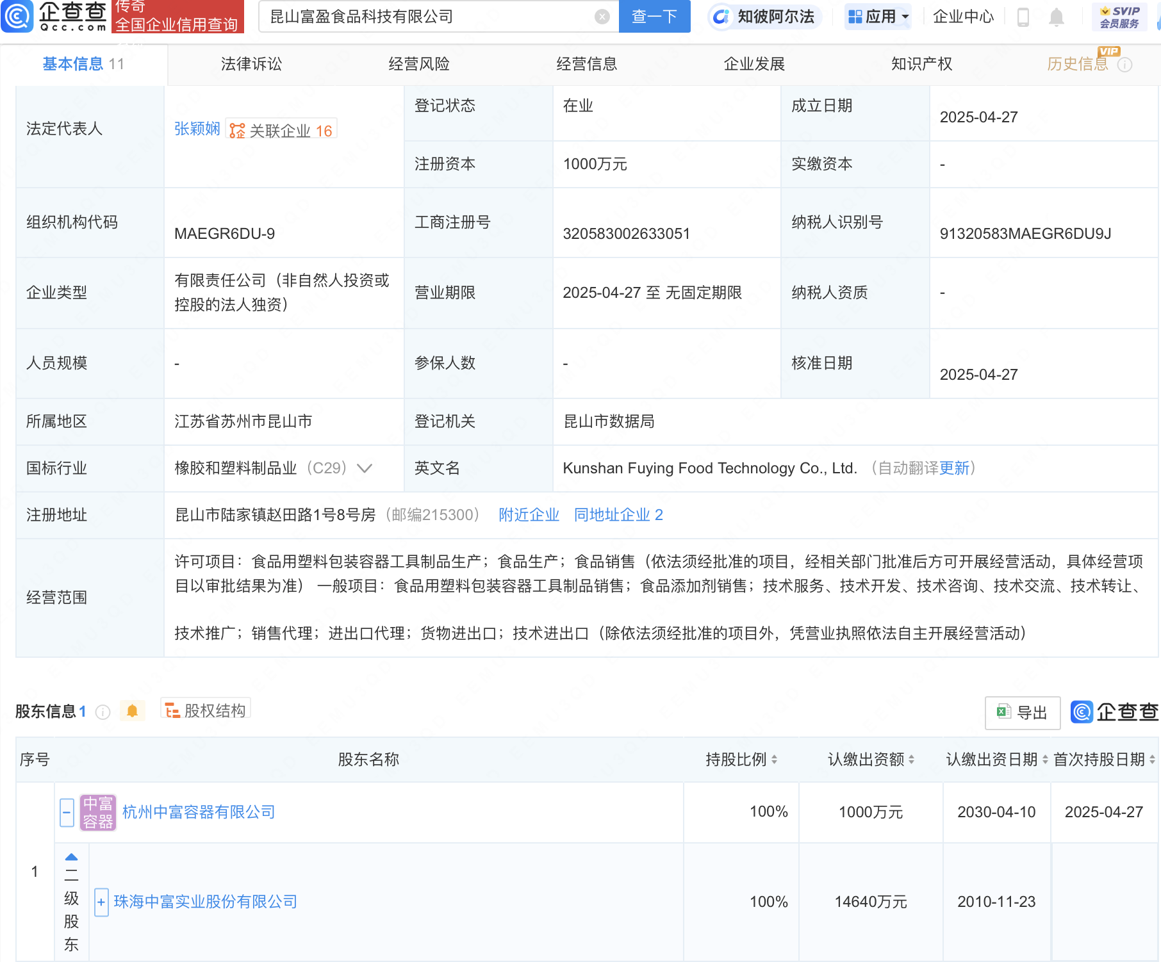The width and height of the screenshot is (1161, 962).
Task: Click the 导出 export button
Action: [1023, 713]
